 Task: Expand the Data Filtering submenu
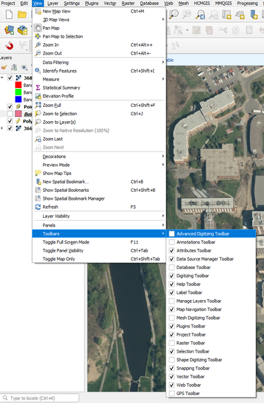[99, 63]
